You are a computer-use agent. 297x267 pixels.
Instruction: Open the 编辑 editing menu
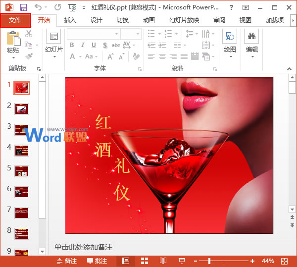tap(252, 44)
